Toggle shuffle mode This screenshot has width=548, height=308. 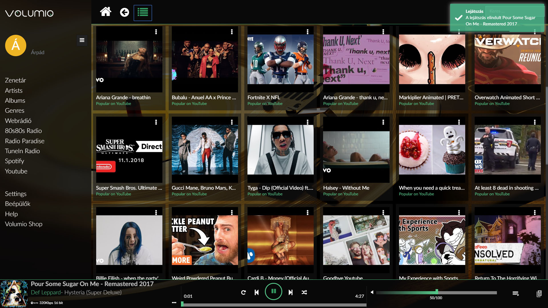tap(304, 292)
